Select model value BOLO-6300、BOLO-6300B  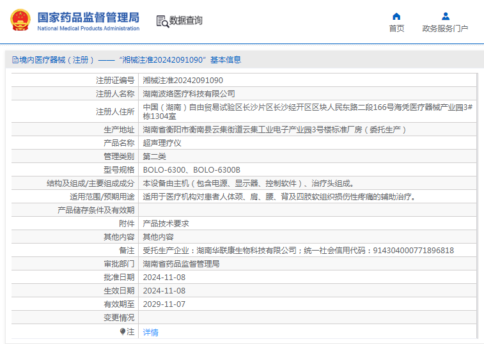pyautogui.click(x=191, y=170)
